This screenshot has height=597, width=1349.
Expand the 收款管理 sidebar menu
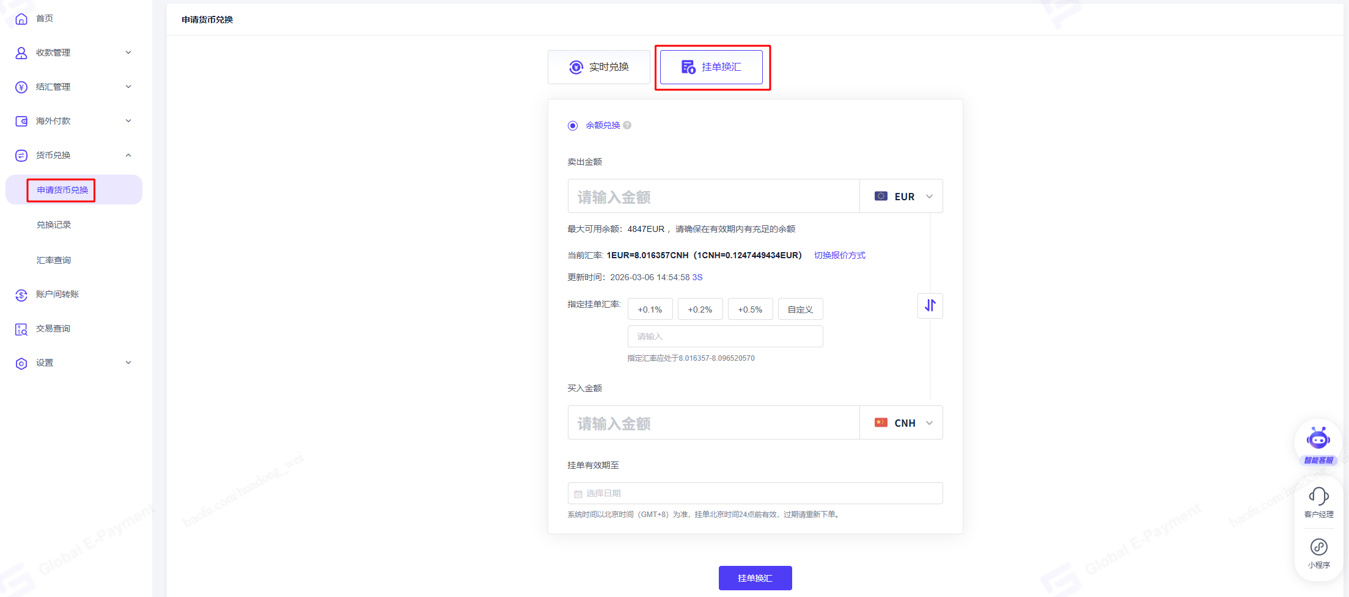click(73, 53)
